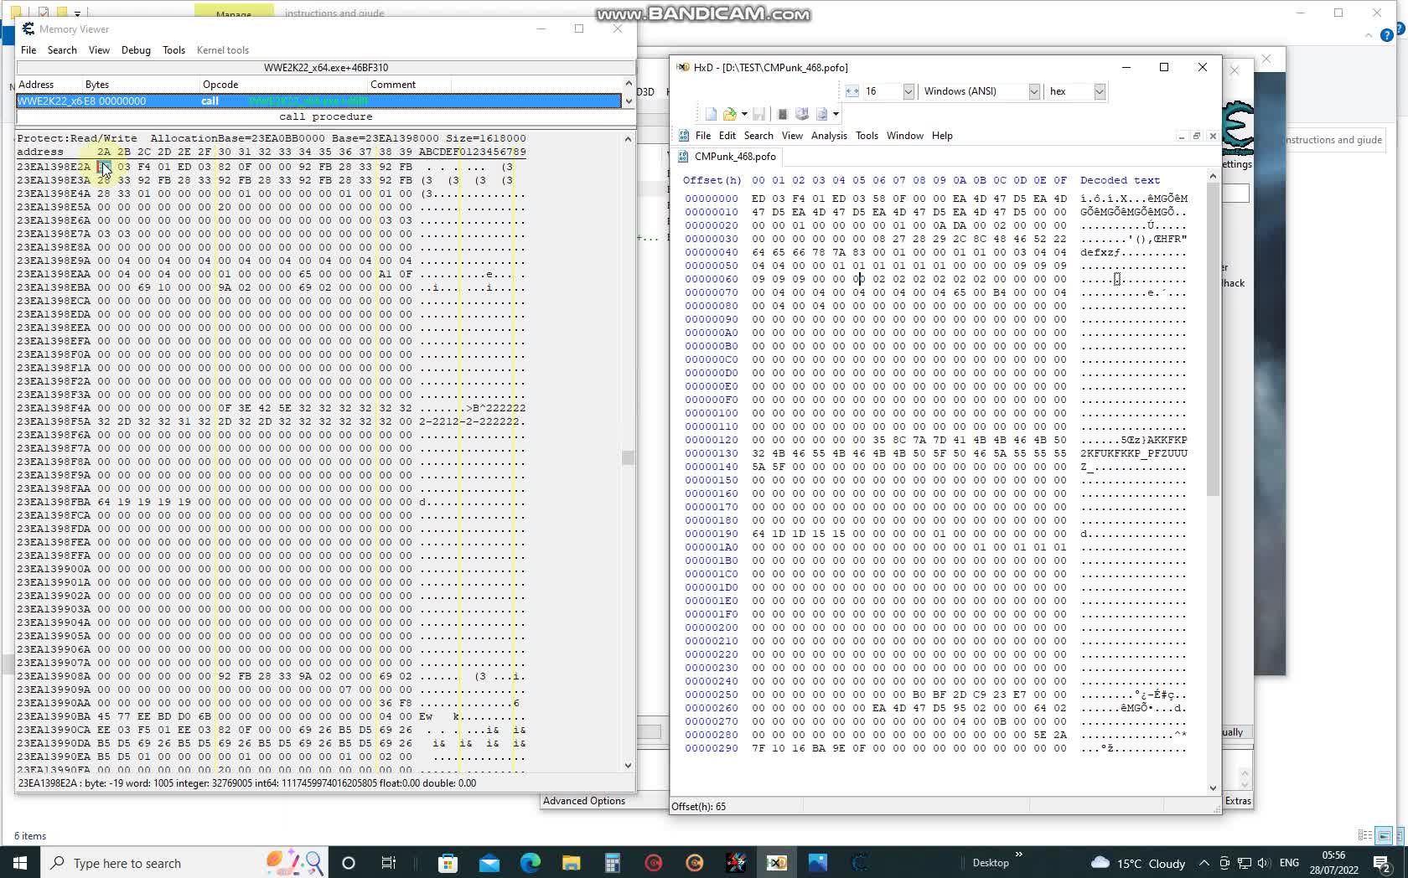
Task: Open the blue Help question mark icon
Action: click(1389, 36)
